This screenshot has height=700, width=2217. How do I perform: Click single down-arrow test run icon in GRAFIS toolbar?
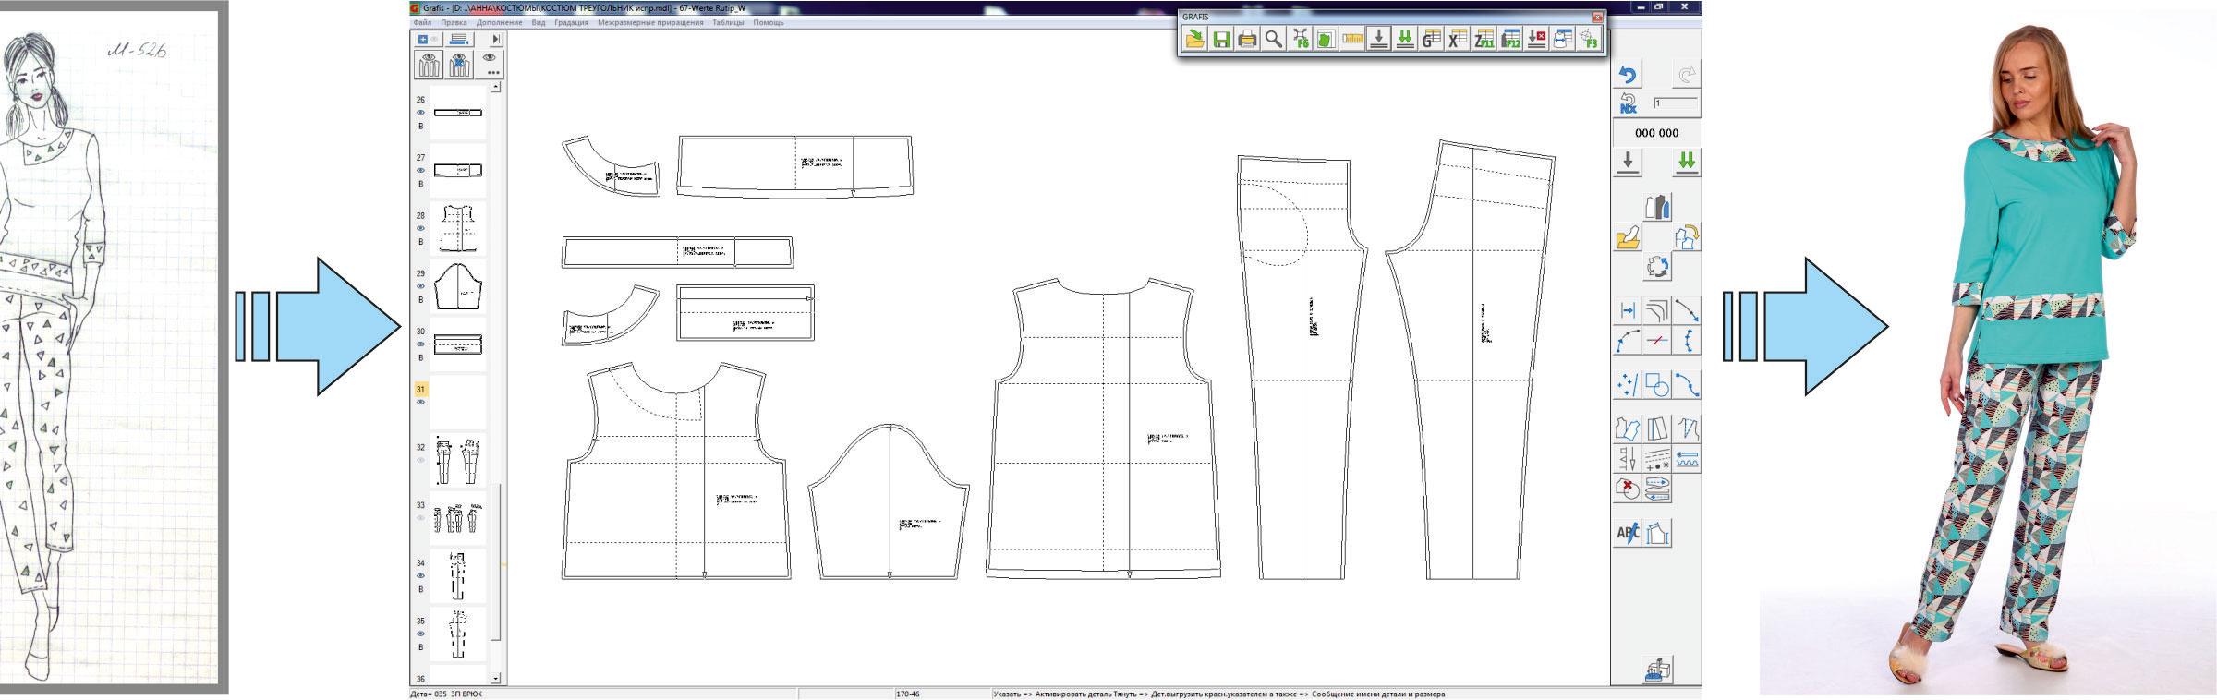click(1379, 39)
